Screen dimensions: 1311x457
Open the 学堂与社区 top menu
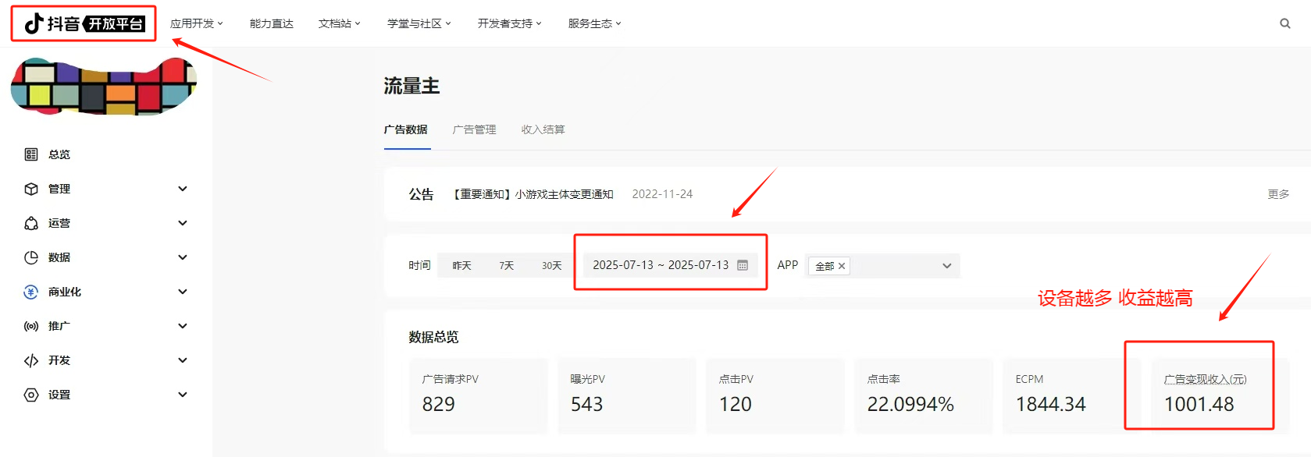click(419, 23)
